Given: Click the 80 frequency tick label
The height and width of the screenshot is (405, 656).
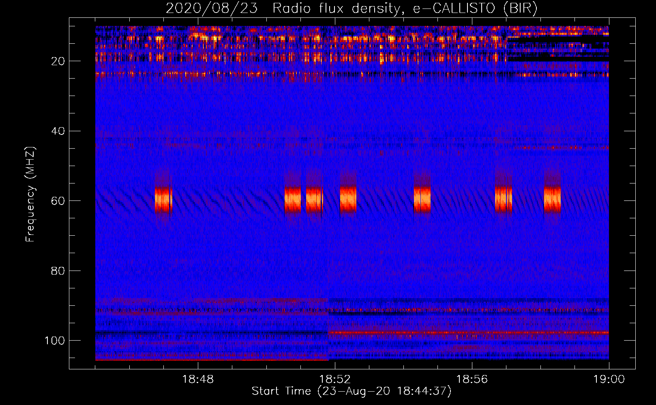Looking at the screenshot, I should 58,271.
